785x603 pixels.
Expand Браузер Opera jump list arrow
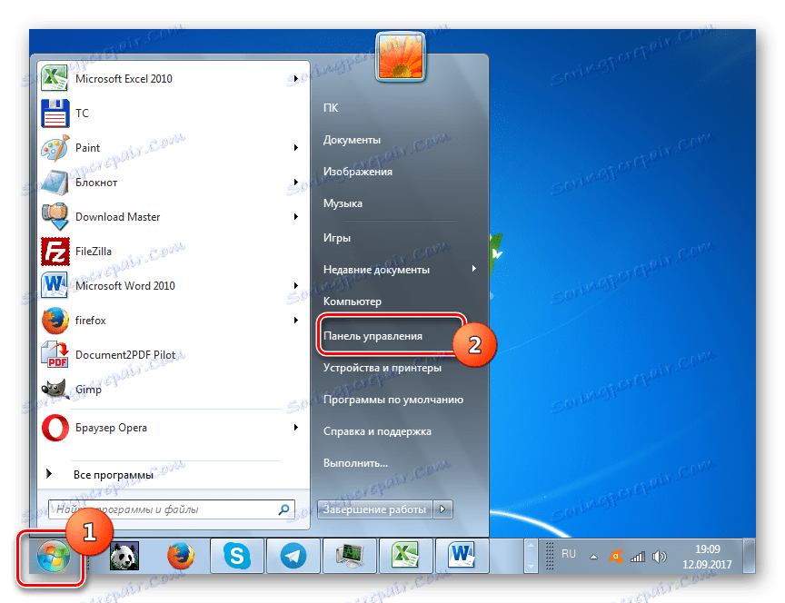coord(296,428)
